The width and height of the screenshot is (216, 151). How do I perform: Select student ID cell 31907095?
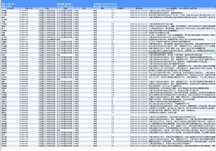[29, 130]
